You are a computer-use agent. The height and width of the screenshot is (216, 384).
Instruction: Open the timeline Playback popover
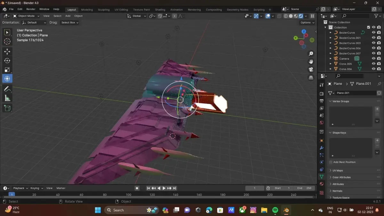point(20,188)
